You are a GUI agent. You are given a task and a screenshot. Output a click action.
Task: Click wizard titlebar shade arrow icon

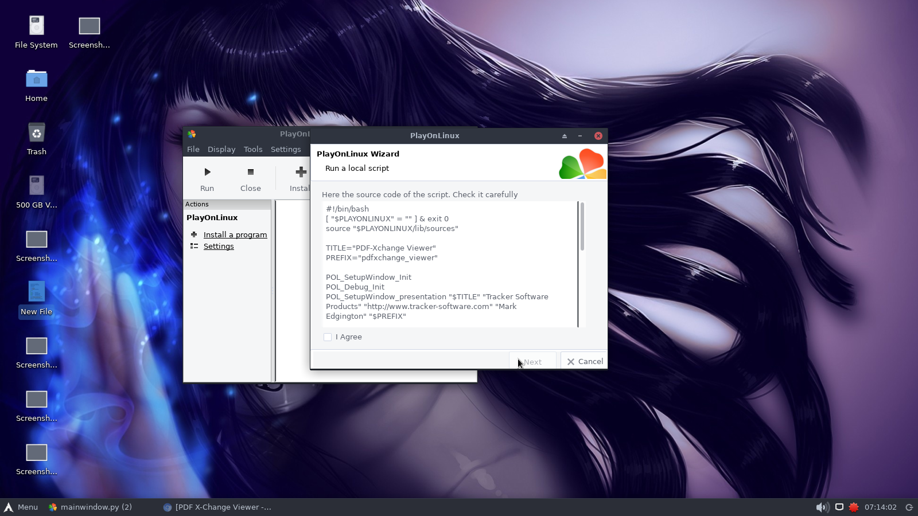click(565, 136)
